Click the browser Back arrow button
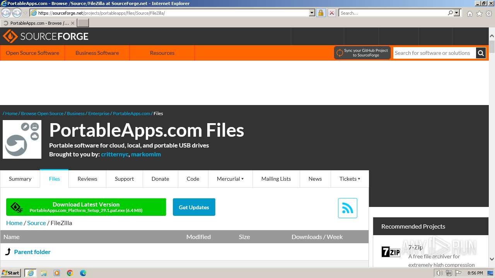This screenshot has width=495, height=278. click(6, 13)
